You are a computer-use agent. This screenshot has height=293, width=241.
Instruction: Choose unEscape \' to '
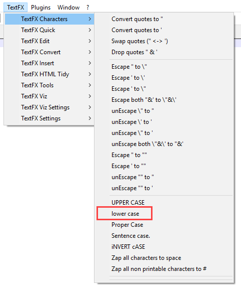tap(164, 121)
